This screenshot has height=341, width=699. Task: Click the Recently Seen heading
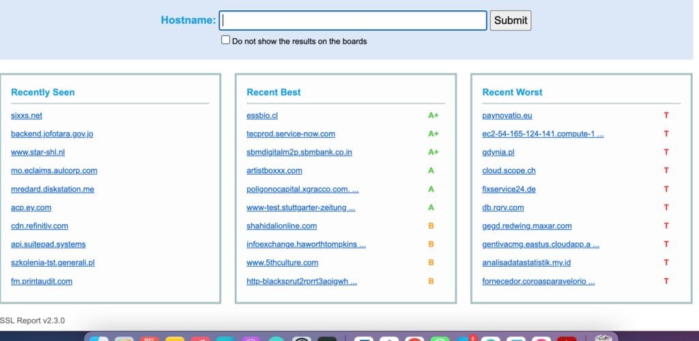click(43, 92)
